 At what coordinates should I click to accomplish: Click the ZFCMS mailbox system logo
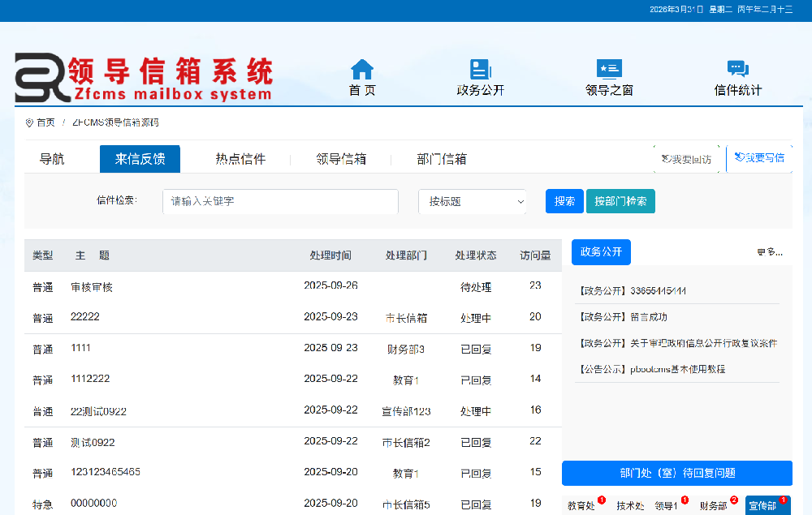pyautogui.click(x=142, y=77)
